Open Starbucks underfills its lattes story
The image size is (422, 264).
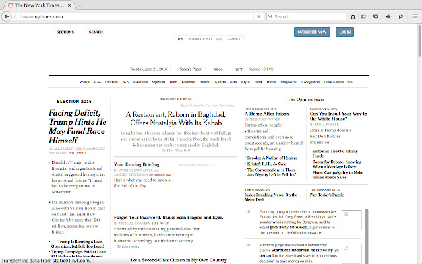pos(299,253)
